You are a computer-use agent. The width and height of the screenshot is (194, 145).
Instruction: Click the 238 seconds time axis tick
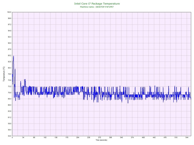click(89, 137)
